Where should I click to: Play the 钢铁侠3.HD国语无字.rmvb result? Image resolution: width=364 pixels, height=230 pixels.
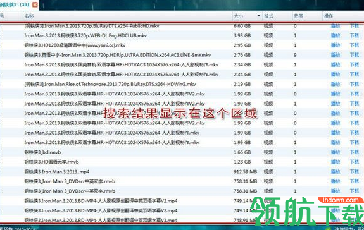click(x=336, y=162)
